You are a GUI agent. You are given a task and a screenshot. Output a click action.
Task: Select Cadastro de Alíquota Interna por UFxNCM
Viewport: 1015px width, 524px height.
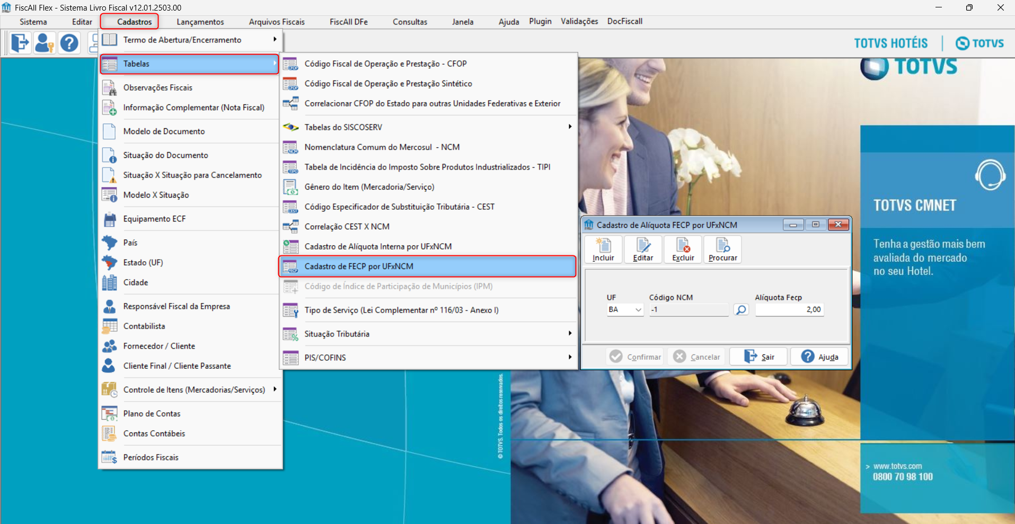(378, 246)
